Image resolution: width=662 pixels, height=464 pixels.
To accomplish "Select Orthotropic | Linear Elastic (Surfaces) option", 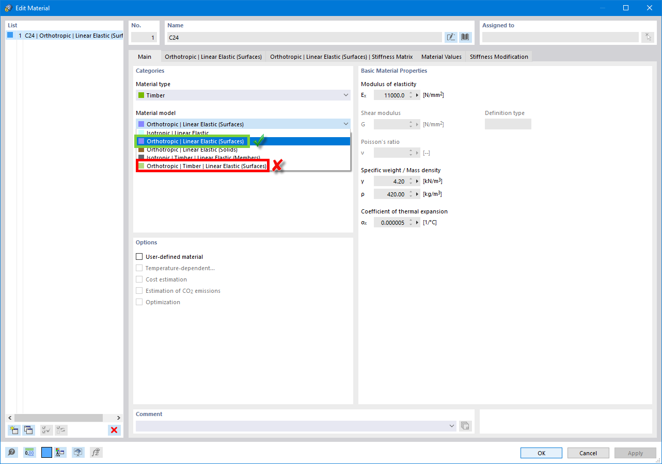I will 243,141.
